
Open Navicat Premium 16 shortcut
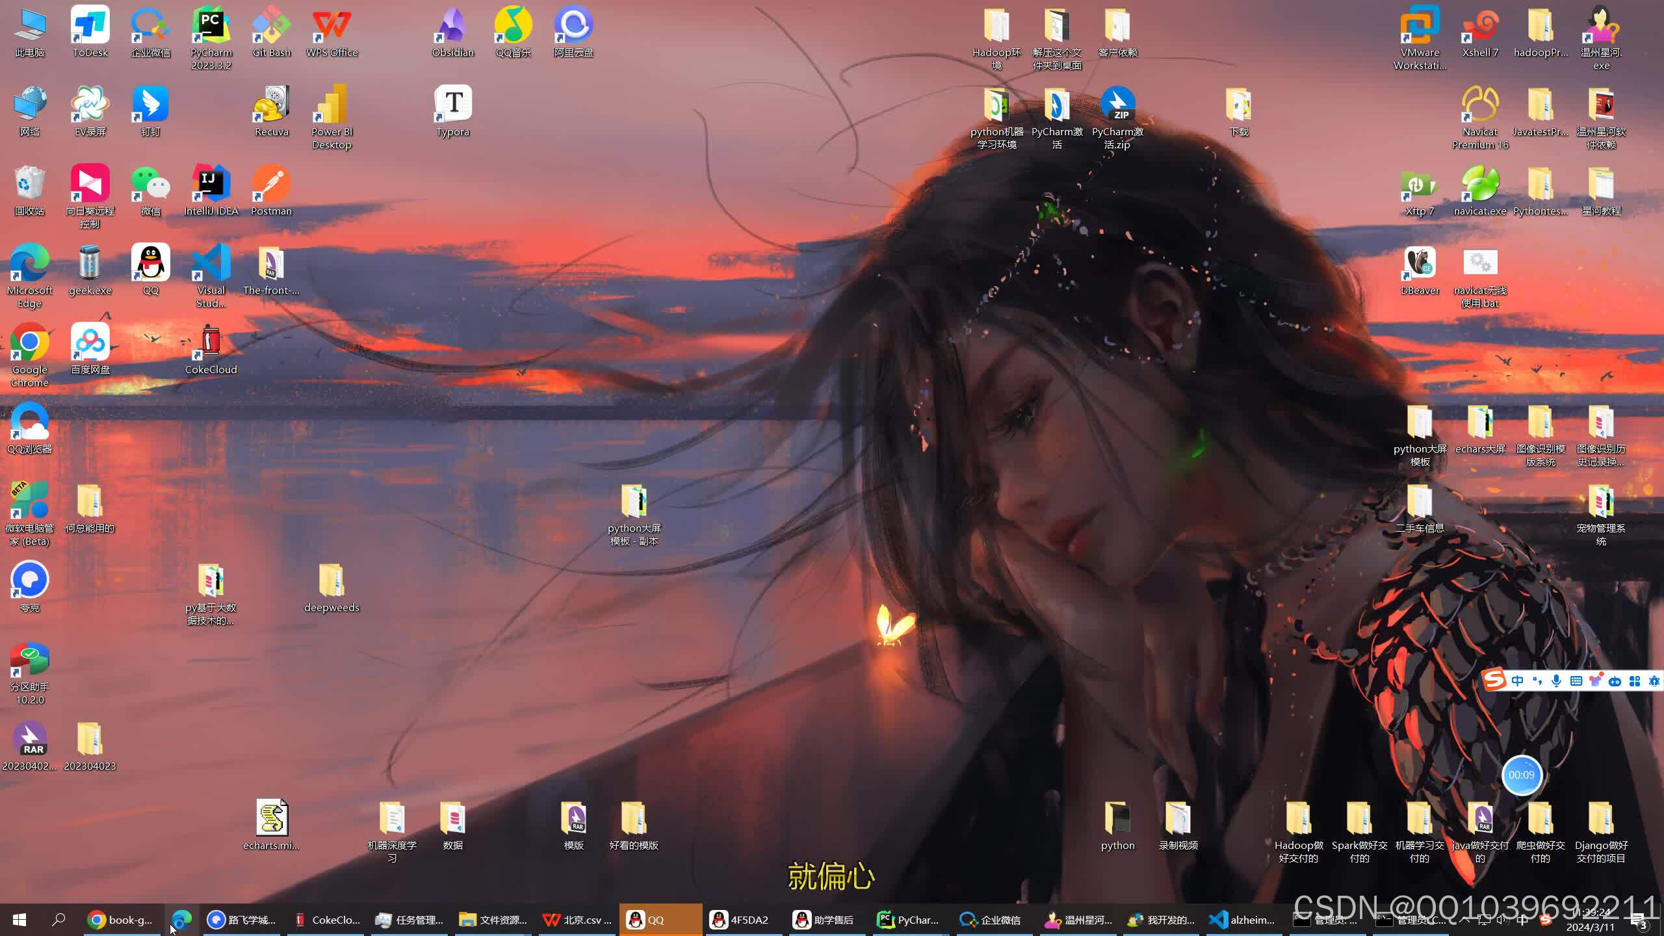1481,117
